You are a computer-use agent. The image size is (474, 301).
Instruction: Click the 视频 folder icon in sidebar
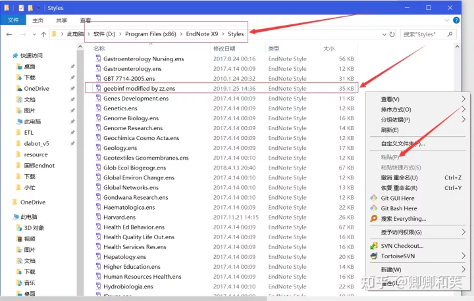click(19, 239)
